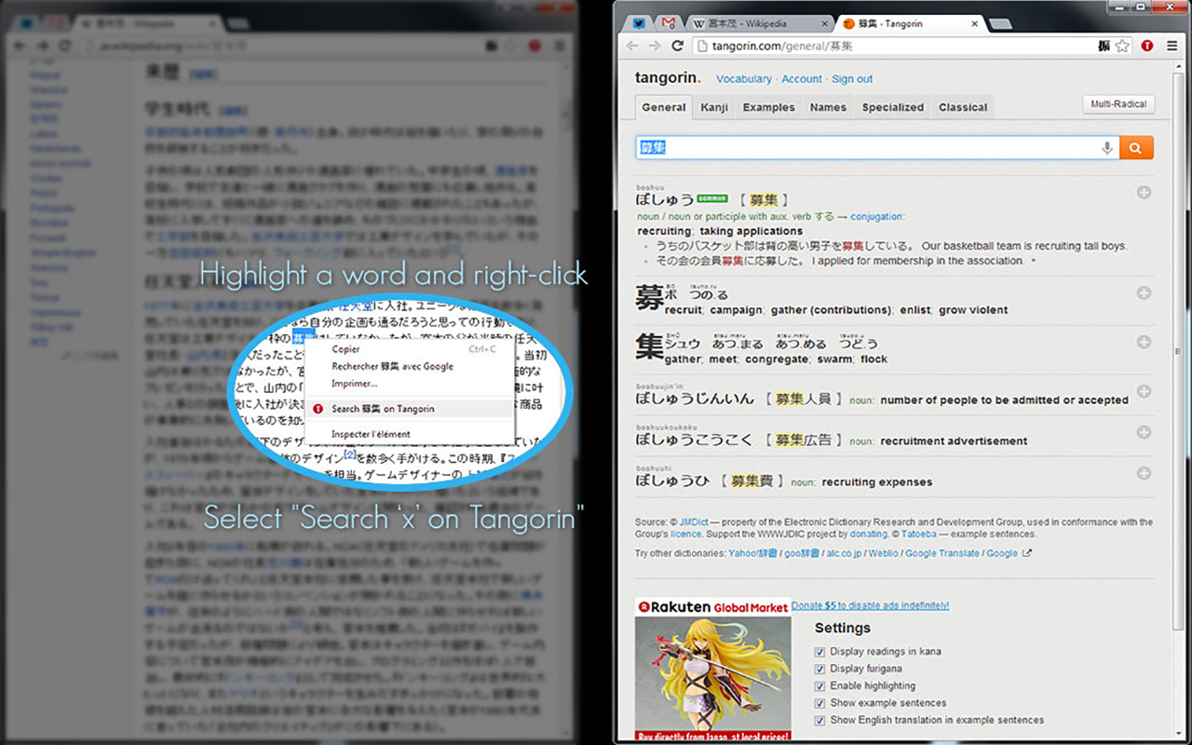This screenshot has height=745, width=1192.
Task: Click the Multi-Radical button
Action: point(1118,104)
